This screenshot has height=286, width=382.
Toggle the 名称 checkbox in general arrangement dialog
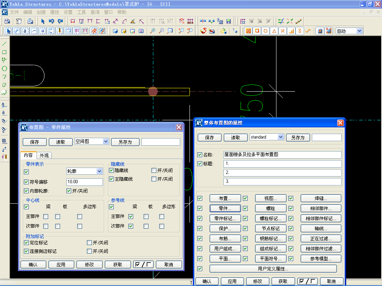click(x=200, y=155)
